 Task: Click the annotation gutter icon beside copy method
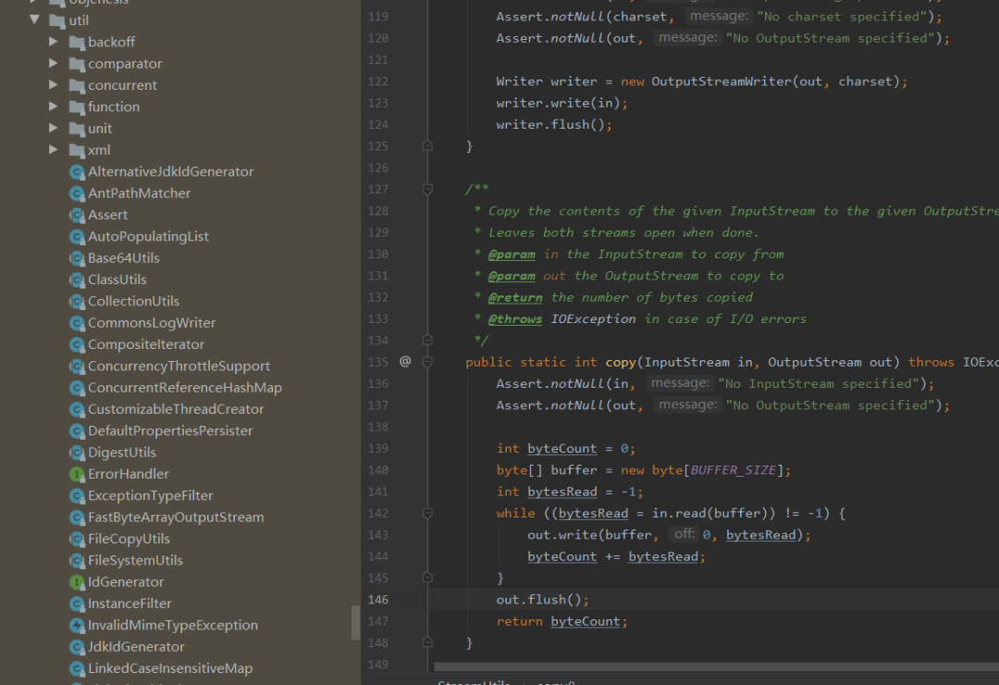pos(404,361)
